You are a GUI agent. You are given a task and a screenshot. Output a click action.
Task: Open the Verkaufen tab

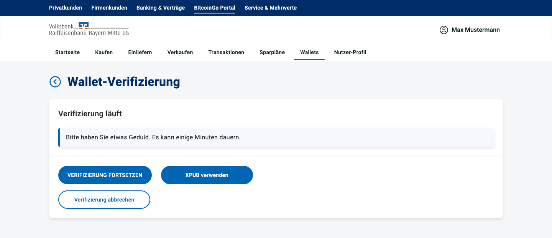click(x=180, y=52)
